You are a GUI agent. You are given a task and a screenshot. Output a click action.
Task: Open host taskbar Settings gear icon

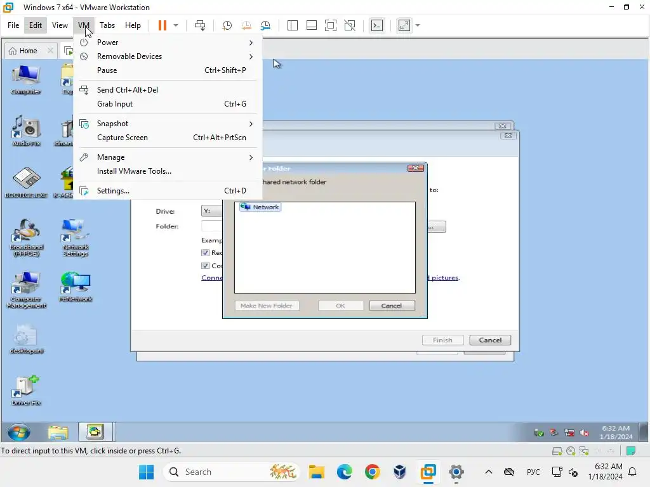pos(456,472)
